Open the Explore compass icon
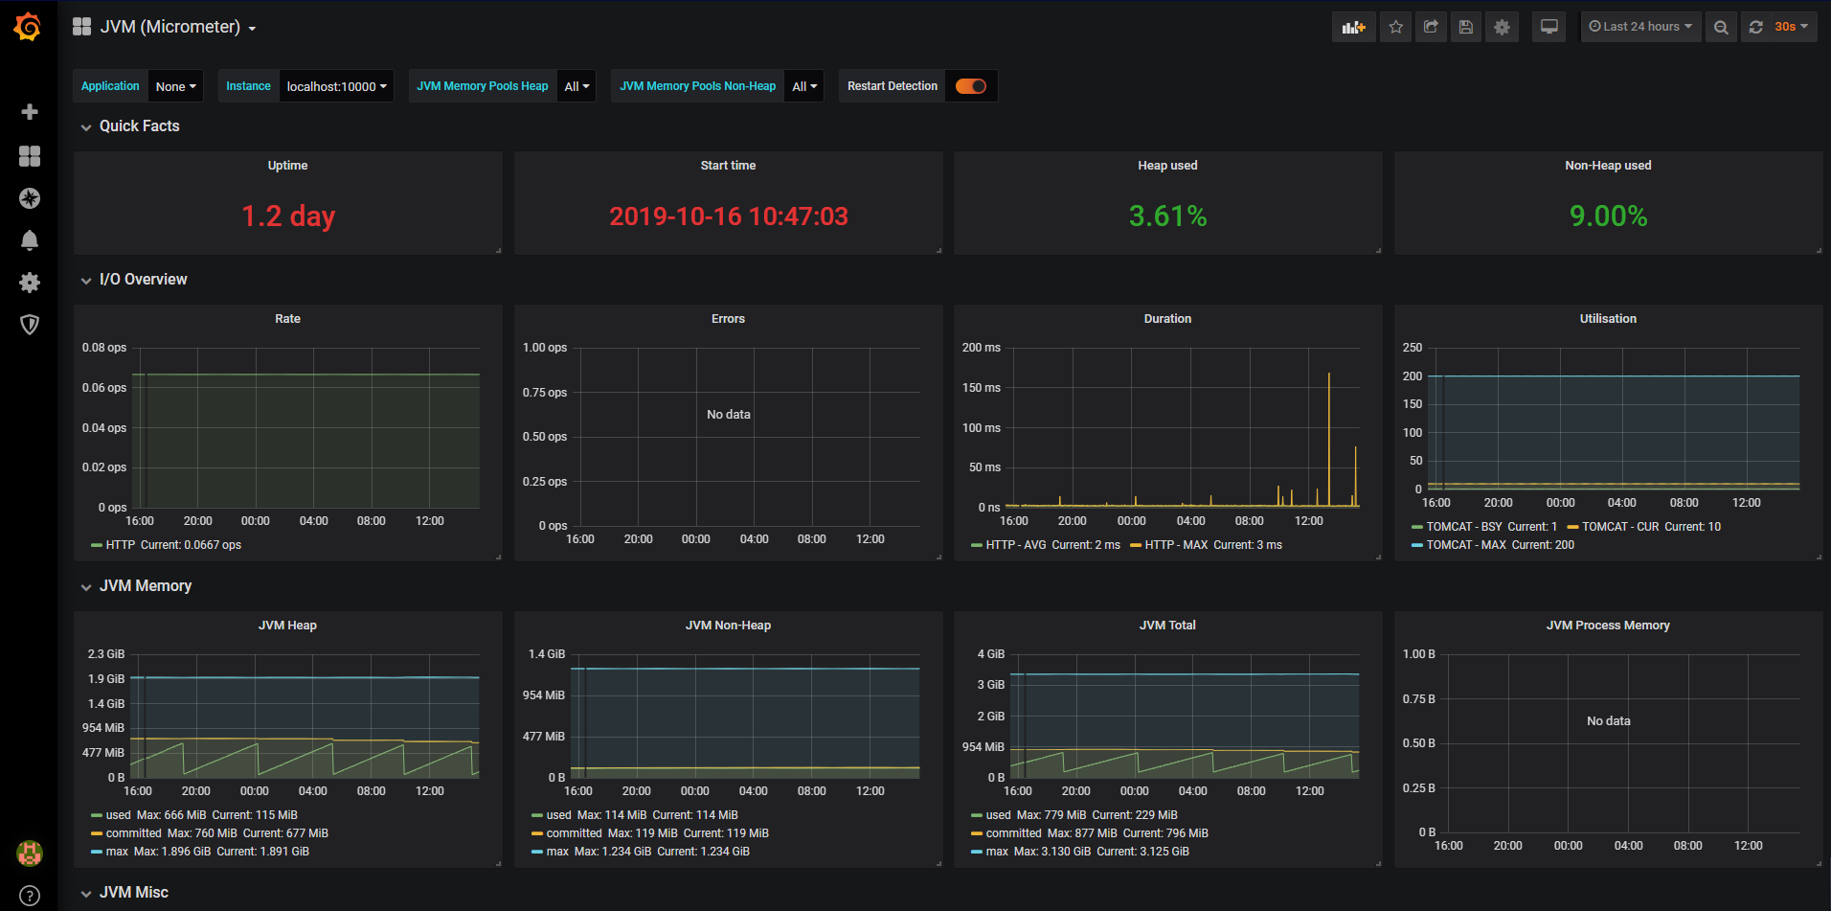Viewport: 1831px width, 911px height. [30, 198]
